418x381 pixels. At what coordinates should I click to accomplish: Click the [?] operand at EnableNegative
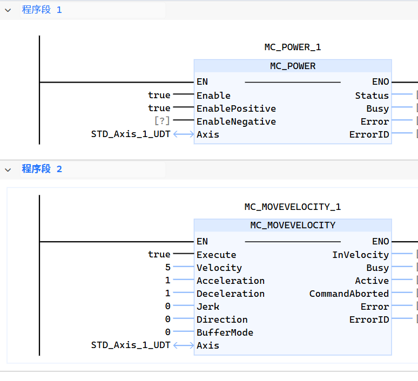[162, 121]
